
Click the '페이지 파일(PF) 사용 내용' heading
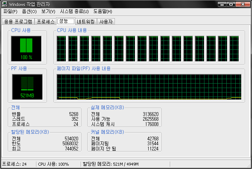(x=84, y=69)
